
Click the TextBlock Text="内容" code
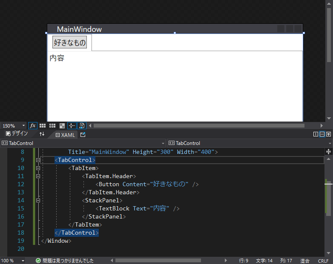[x=138, y=208]
